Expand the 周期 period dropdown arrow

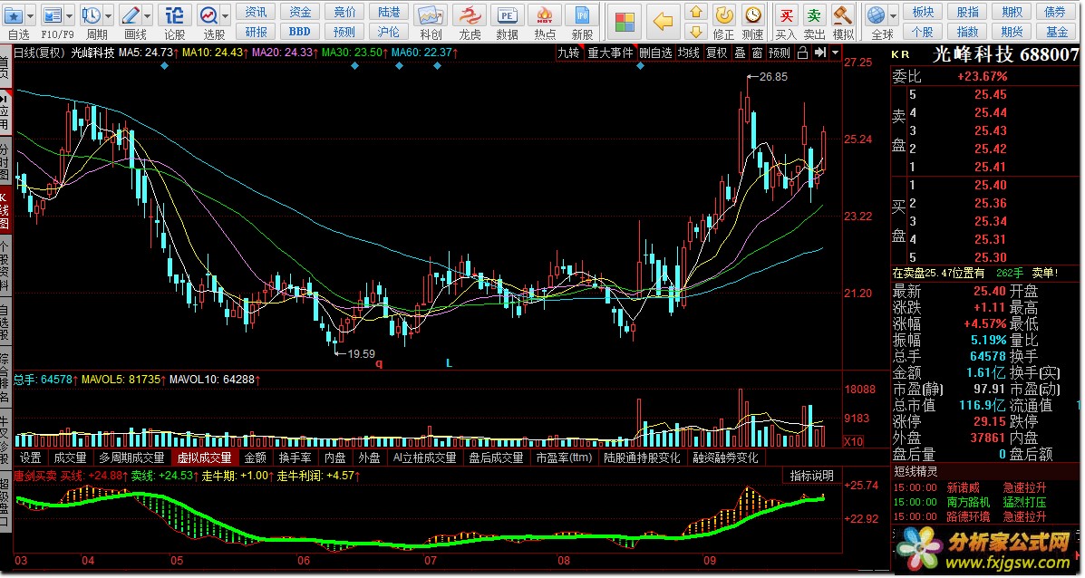tap(109, 15)
